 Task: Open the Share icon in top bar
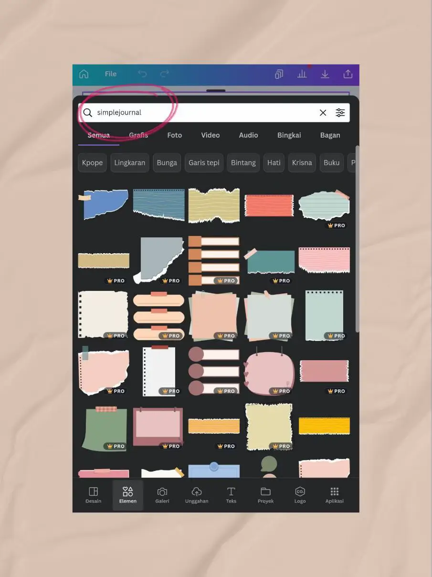(x=348, y=74)
